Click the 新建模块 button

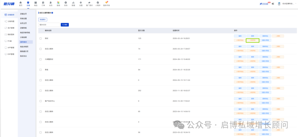pyautogui.click(x=43, y=20)
